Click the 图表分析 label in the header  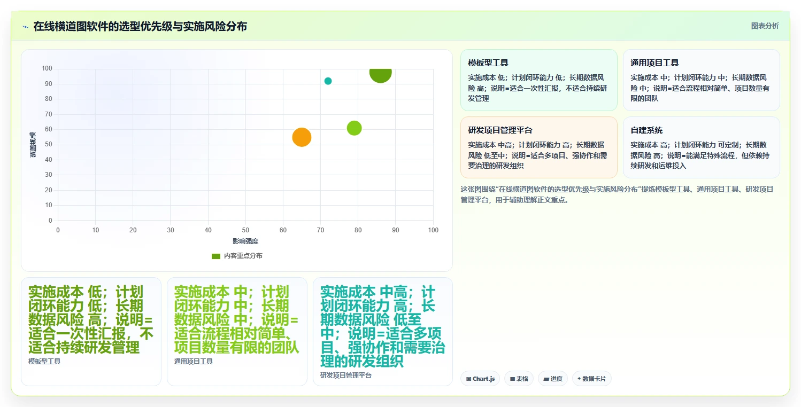[765, 26]
